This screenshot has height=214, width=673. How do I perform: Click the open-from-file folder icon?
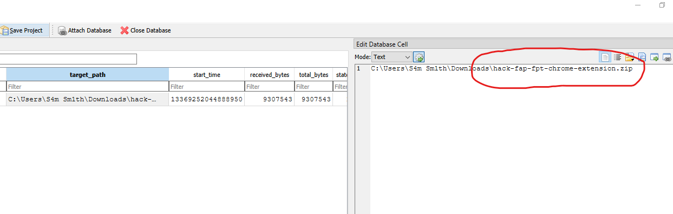click(630, 57)
